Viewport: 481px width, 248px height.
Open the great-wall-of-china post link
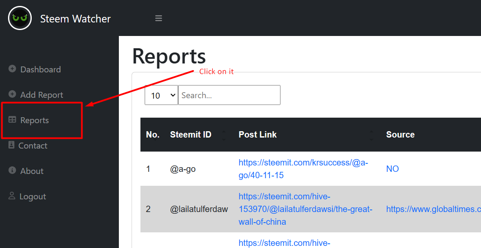(305, 209)
